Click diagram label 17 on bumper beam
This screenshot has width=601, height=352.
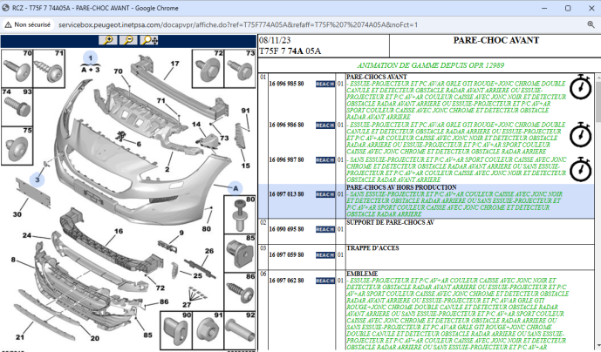174,64
